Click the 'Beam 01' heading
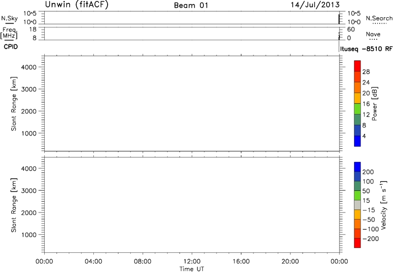 [x=191, y=5]
